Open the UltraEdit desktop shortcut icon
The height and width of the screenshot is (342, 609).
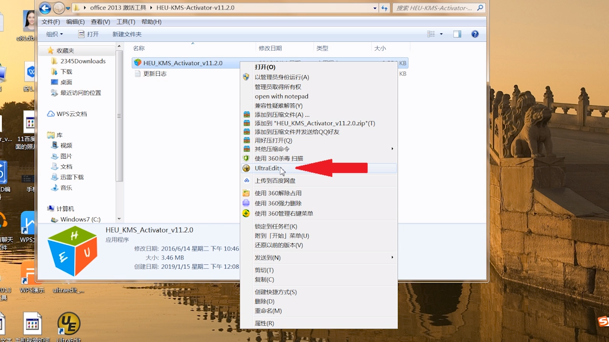point(69,324)
